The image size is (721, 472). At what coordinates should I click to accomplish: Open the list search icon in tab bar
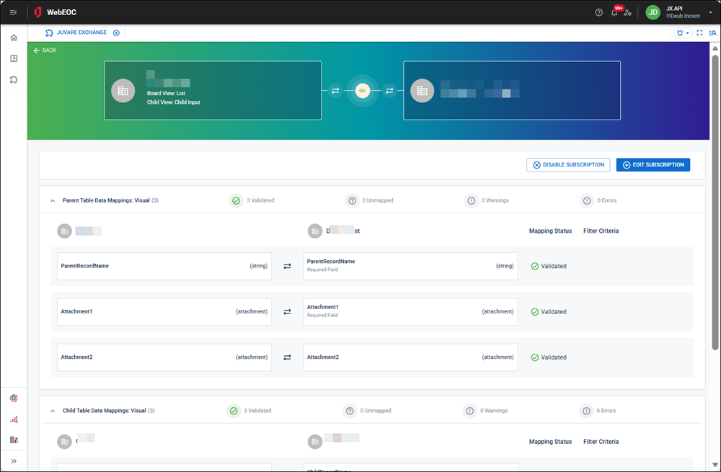pyautogui.click(x=712, y=33)
